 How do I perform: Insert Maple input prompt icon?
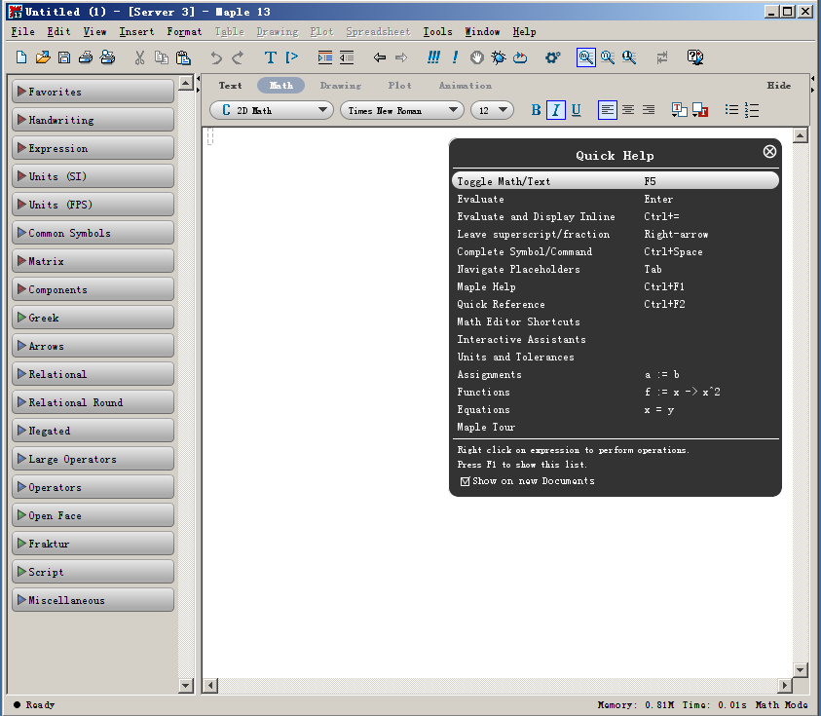pyautogui.click(x=291, y=57)
